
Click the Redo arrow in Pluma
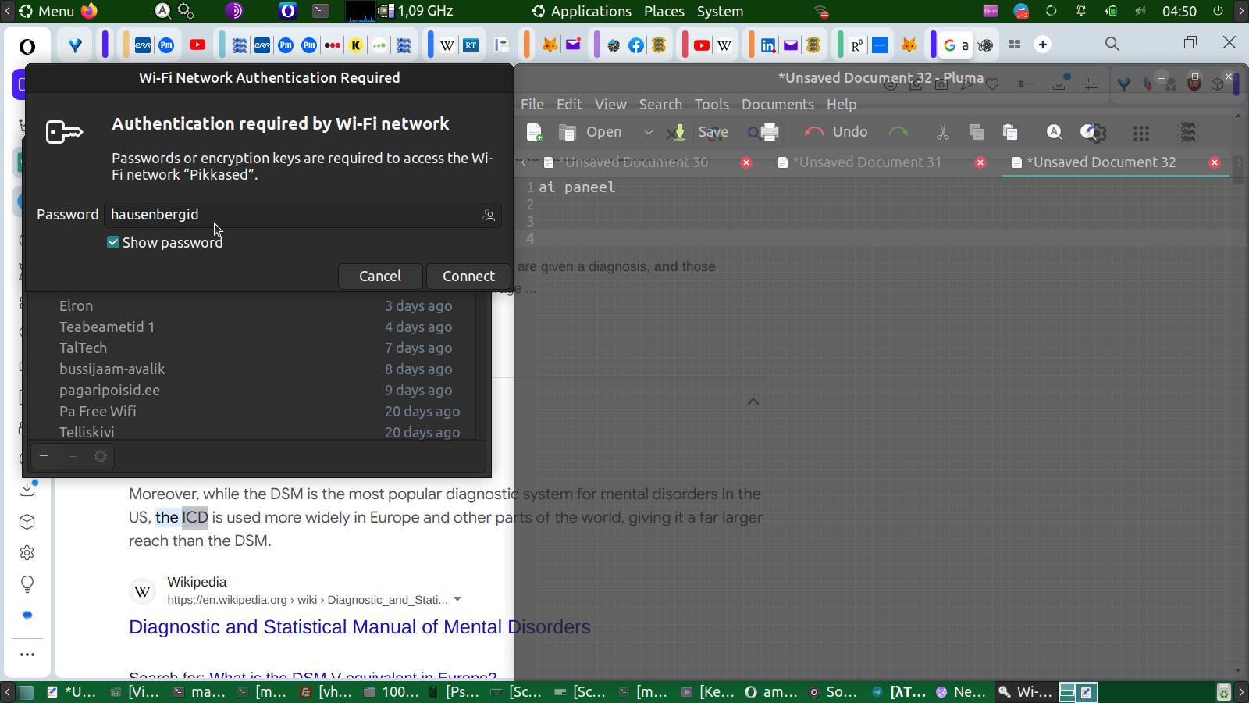click(x=898, y=133)
